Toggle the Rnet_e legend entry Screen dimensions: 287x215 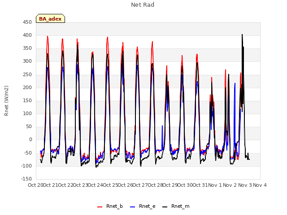coord(143,206)
